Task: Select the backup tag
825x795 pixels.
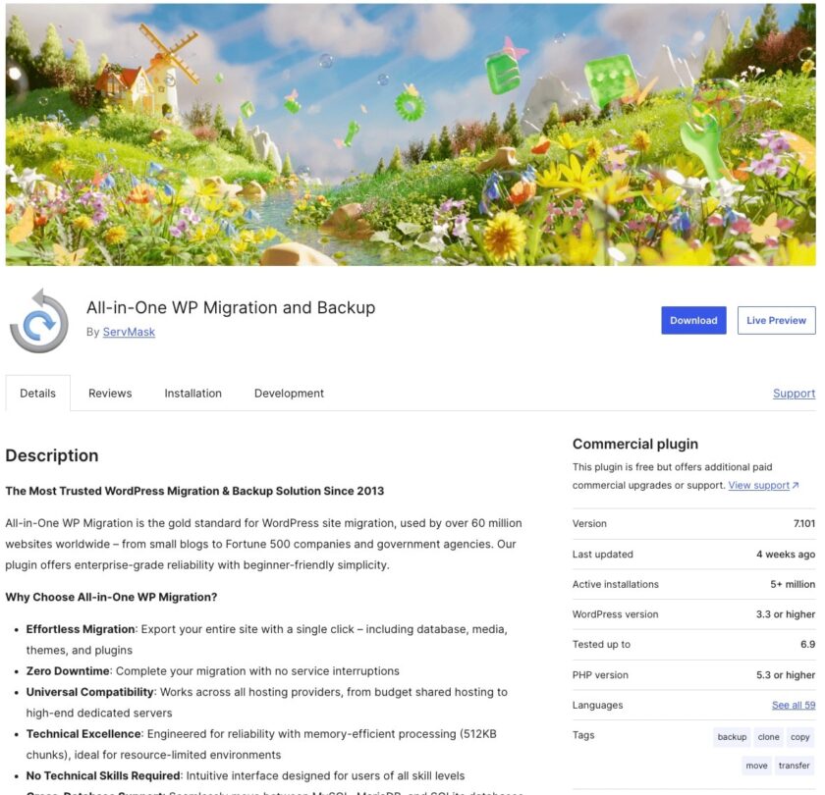Action: coord(732,737)
